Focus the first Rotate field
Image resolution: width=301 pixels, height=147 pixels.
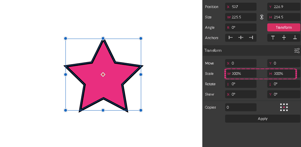tap(241, 84)
